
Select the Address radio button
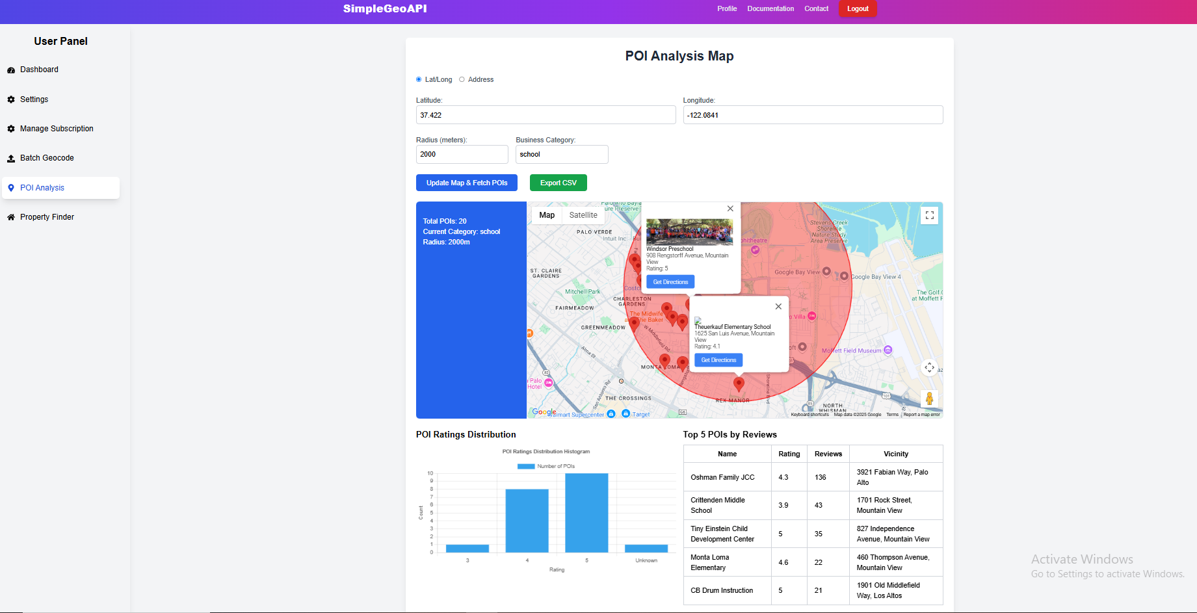click(462, 79)
